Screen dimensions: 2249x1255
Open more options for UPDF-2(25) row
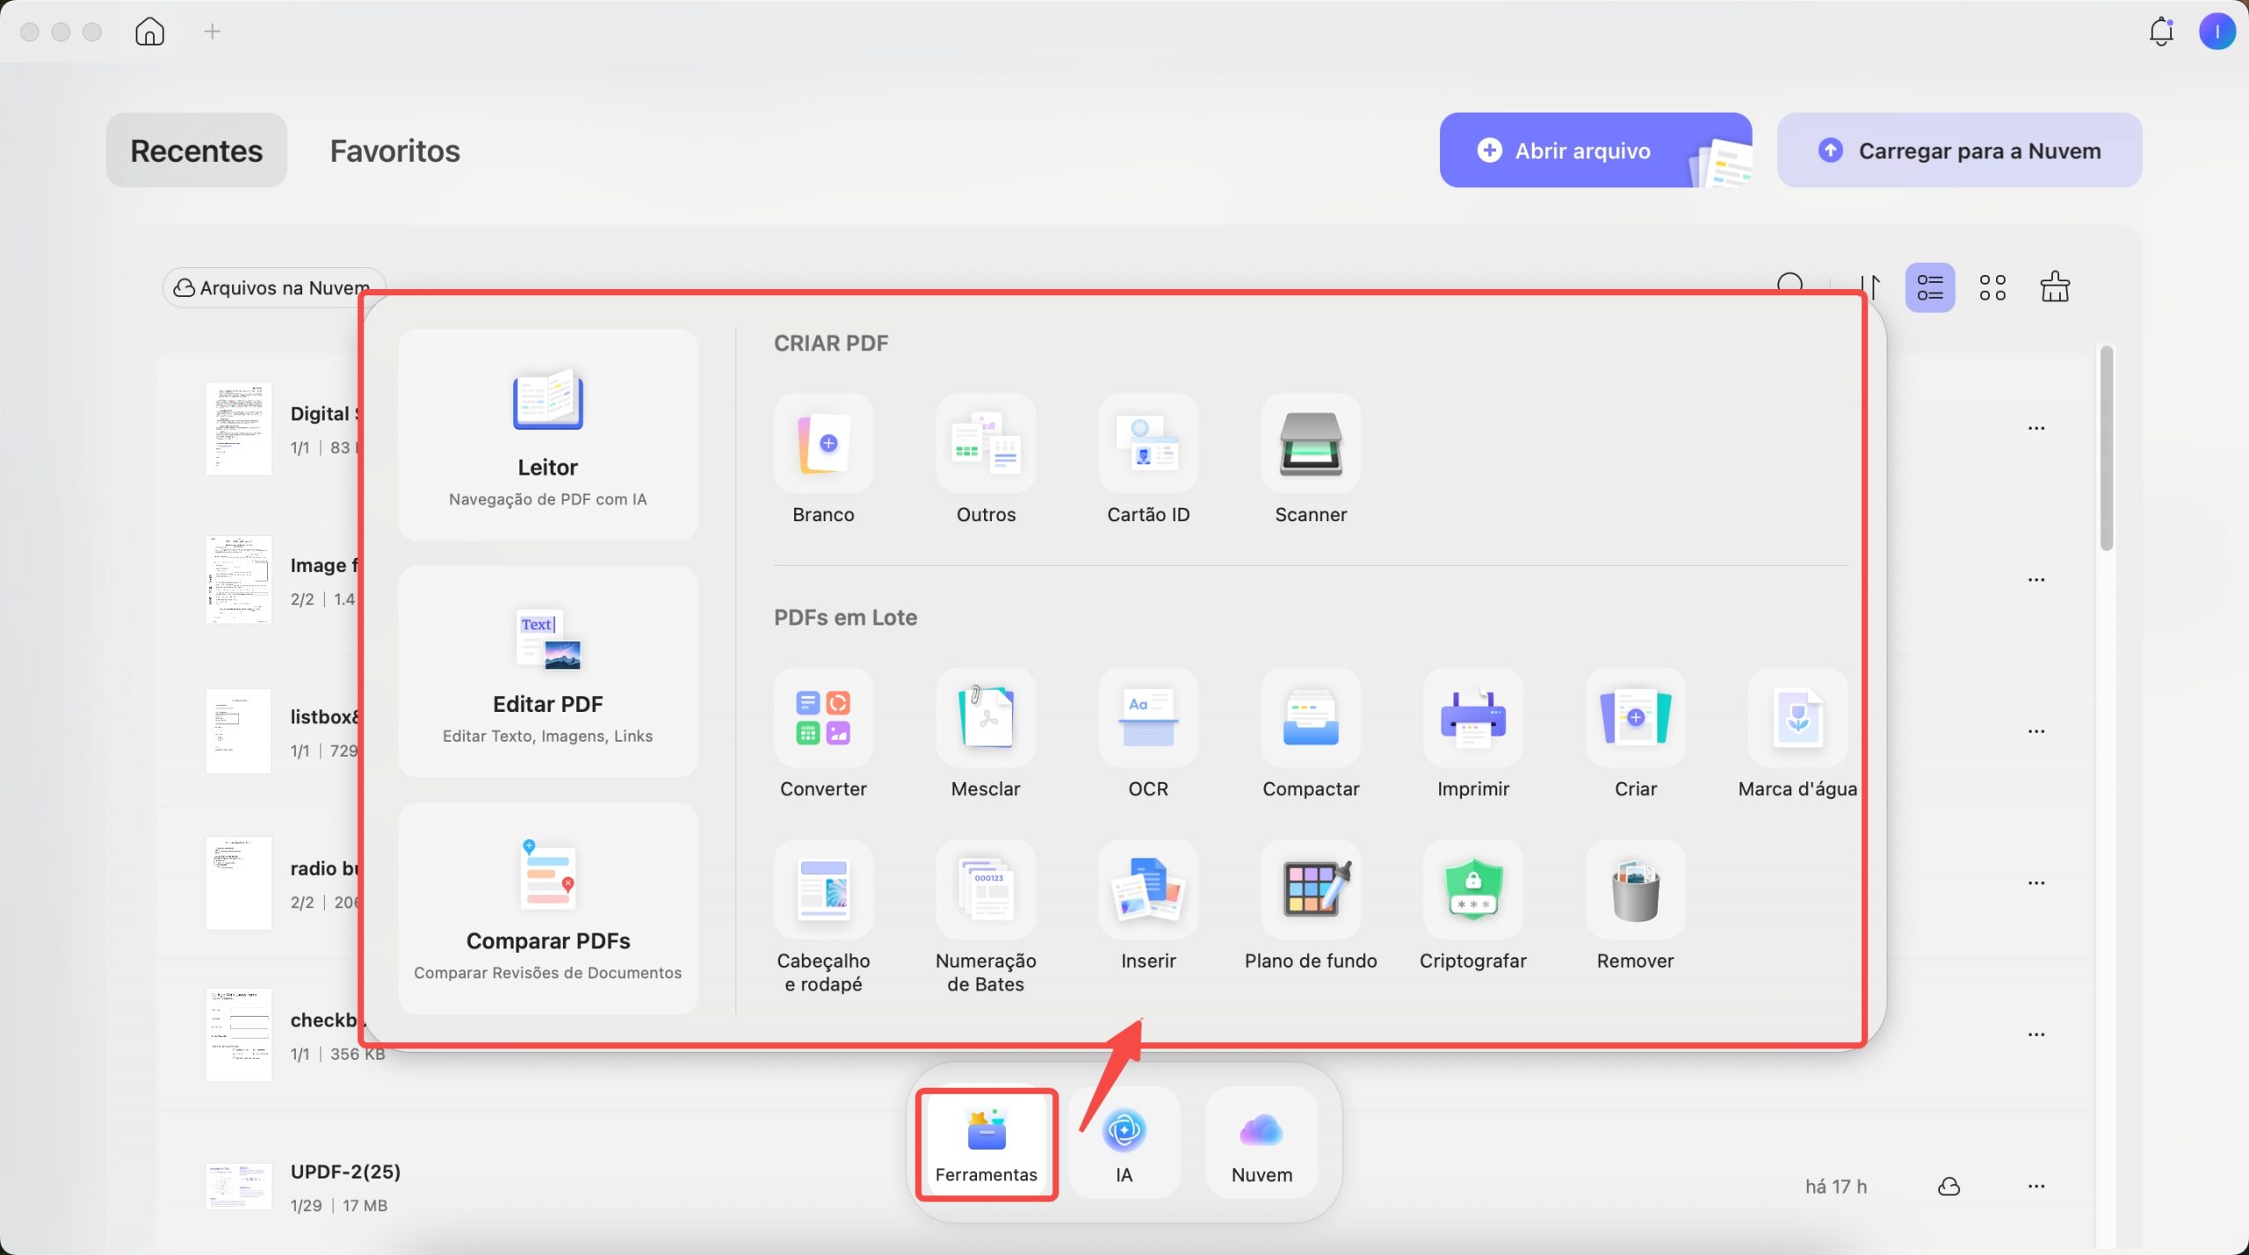pyautogui.click(x=2036, y=1186)
